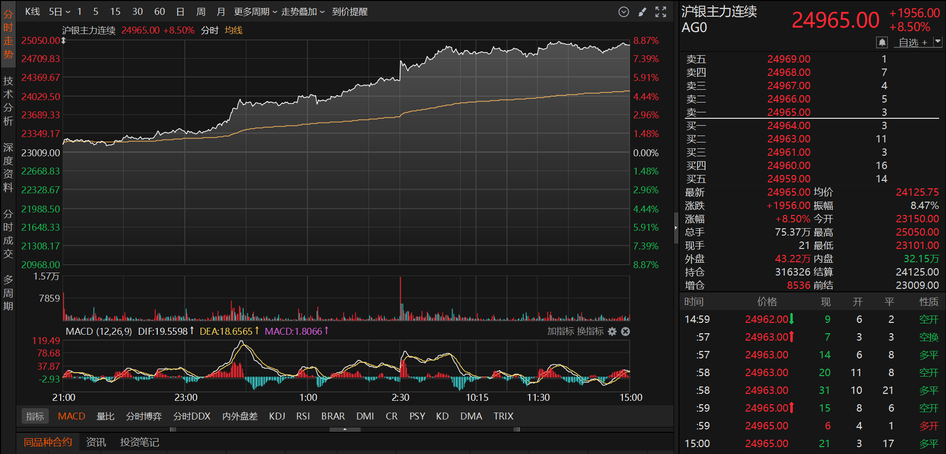Expand the chart to fullscreen

661,12
